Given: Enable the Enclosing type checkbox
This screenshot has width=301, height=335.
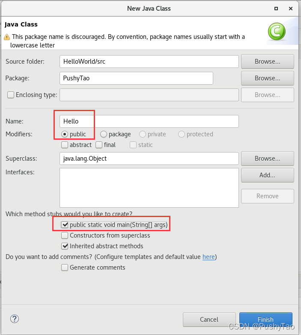Looking at the screenshot, I should pyautogui.click(x=10, y=95).
